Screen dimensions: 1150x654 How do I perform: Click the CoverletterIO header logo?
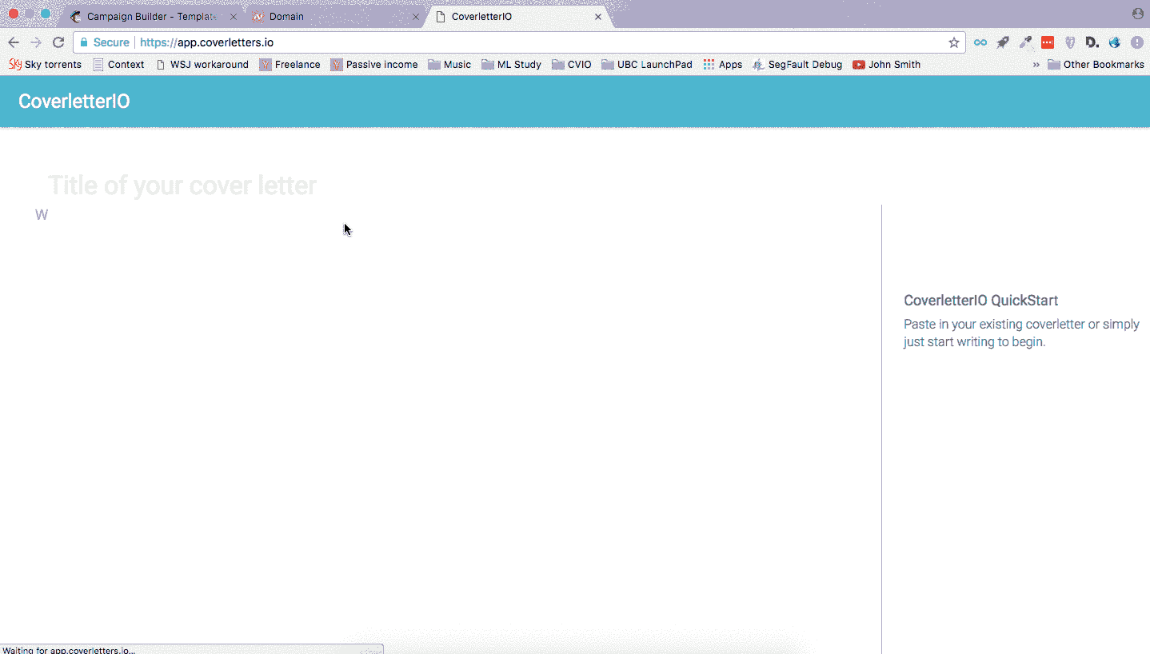74,102
